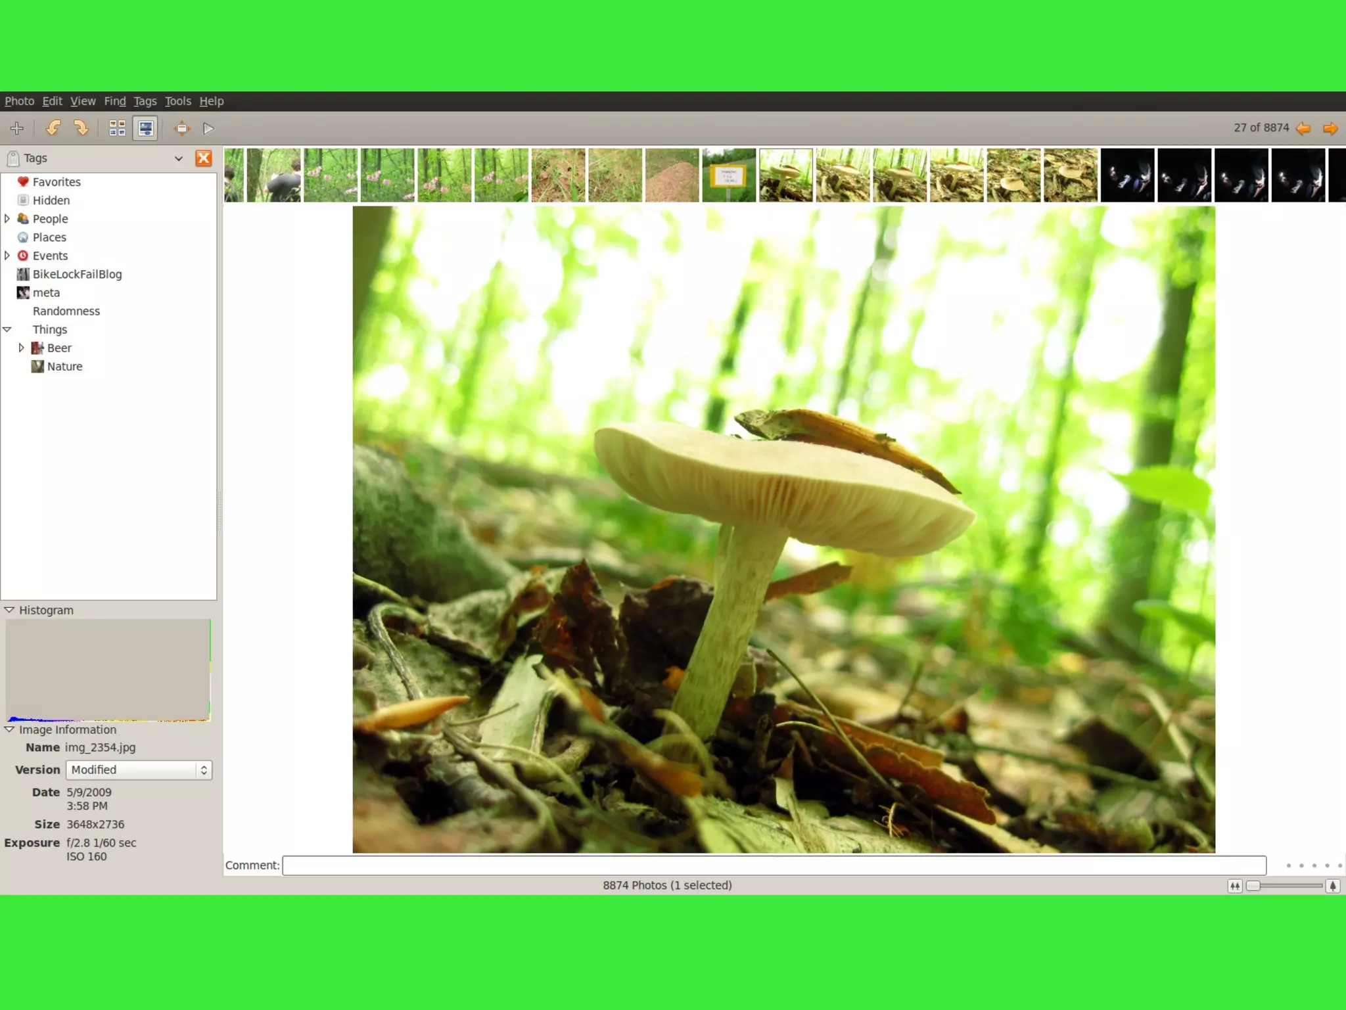The height and width of the screenshot is (1010, 1346).
Task: Click the Import photos plus icon
Action: point(17,128)
